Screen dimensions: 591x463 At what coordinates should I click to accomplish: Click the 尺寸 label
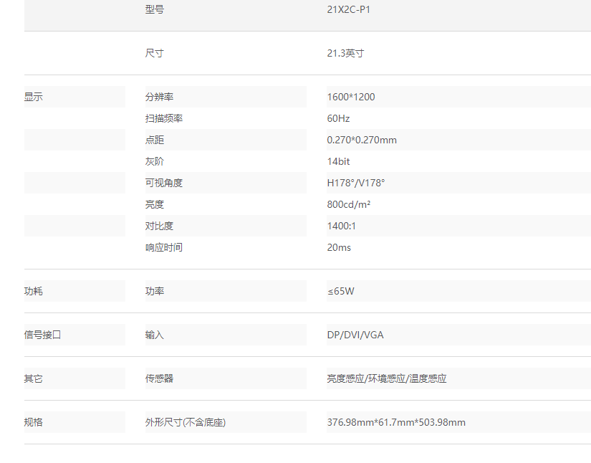(155, 53)
